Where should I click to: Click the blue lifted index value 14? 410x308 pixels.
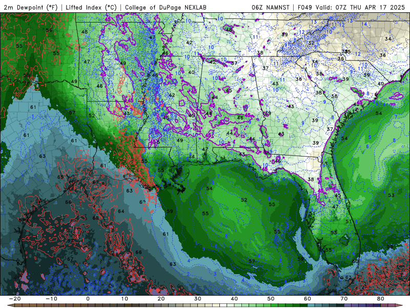point(364,24)
